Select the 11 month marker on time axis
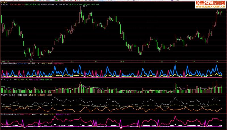This screenshot has width=227, height=130. (x=72, y=62)
